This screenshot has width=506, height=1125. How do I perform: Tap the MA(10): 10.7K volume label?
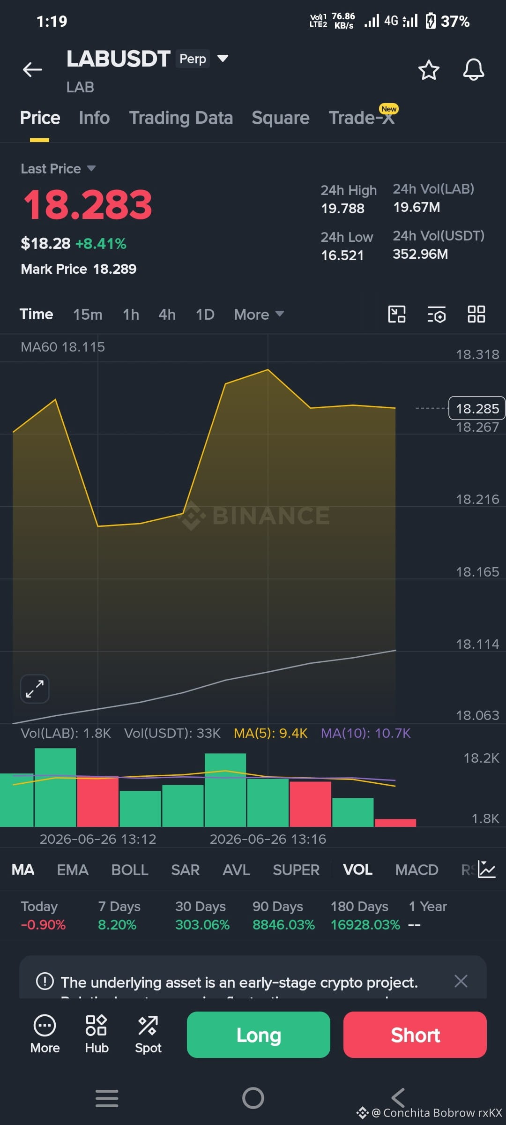point(366,733)
